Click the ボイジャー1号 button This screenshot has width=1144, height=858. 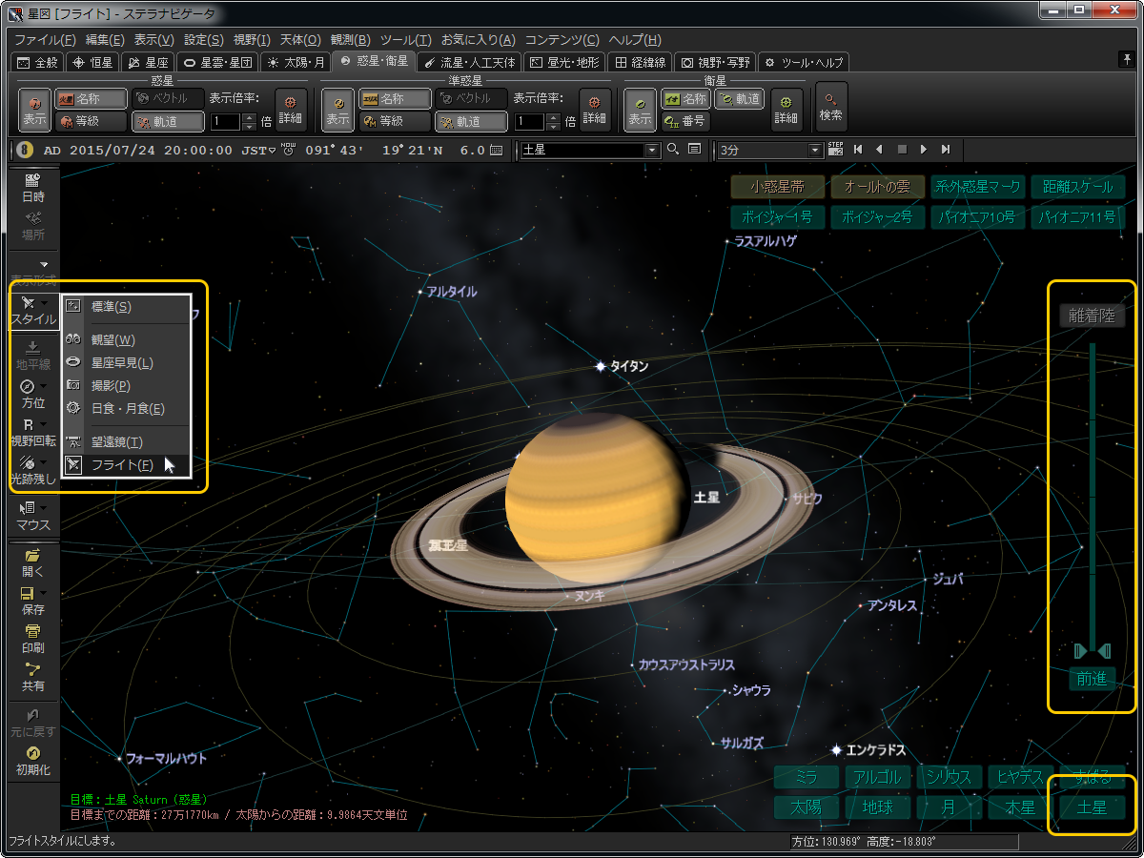[x=777, y=217]
